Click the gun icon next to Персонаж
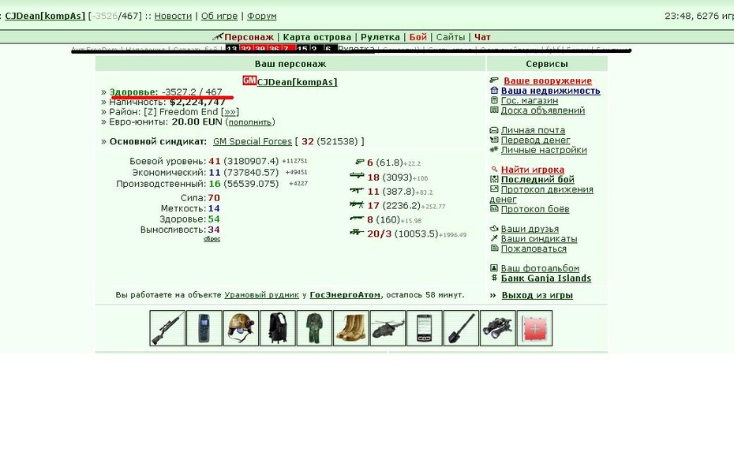734x471 pixels. (x=218, y=36)
